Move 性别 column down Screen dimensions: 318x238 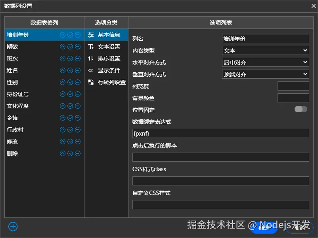[71, 82]
